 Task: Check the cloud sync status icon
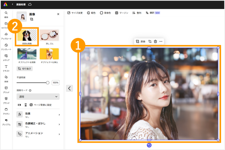[x=30, y=4]
